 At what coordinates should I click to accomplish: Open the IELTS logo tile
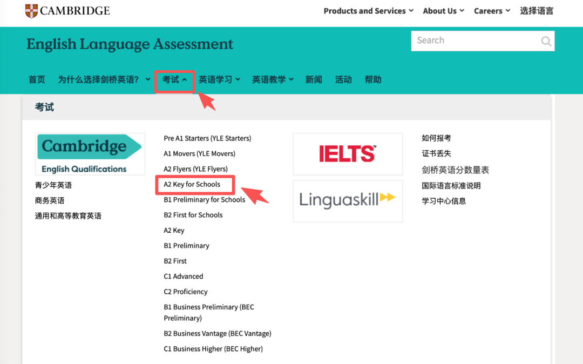[x=348, y=154]
